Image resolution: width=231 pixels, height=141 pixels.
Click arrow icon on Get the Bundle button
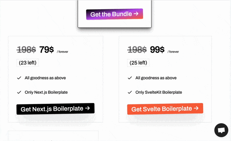click(x=136, y=14)
